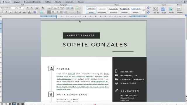The width and height of the screenshot is (187, 105).
Task: Apply numbered list
Action: [55, 8]
